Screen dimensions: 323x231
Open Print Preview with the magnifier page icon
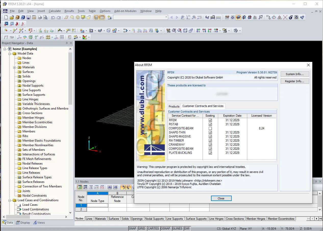tap(45, 17)
